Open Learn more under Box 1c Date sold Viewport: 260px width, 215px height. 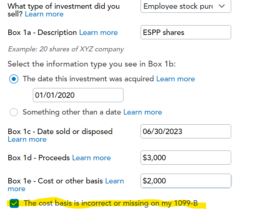click(27, 139)
